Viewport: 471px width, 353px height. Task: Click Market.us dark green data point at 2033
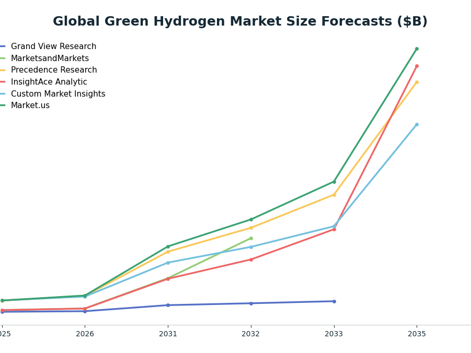[334, 182]
